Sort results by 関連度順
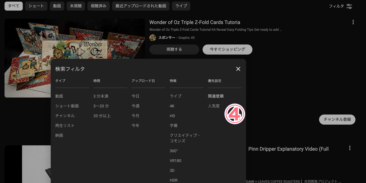 [x=216, y=96]
